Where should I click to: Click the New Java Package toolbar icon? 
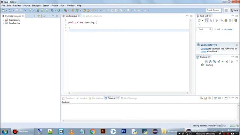tap(73, 10)
